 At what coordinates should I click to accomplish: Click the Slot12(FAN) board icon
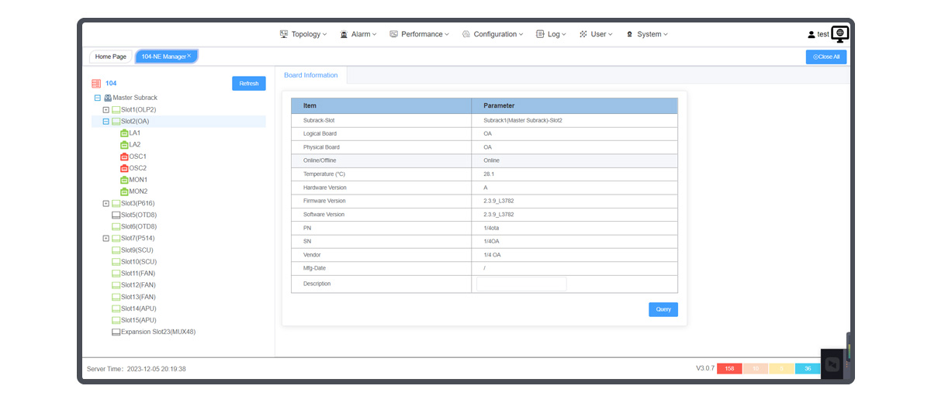(116, 285)
